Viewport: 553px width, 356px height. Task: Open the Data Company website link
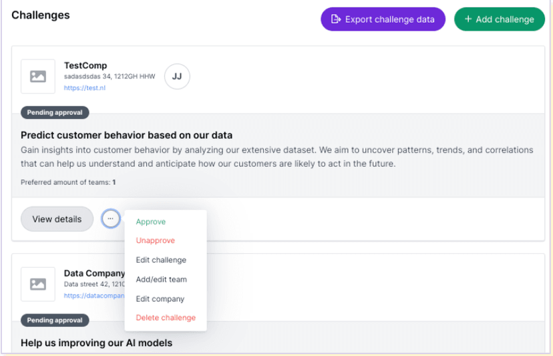[x=94, y=295]
